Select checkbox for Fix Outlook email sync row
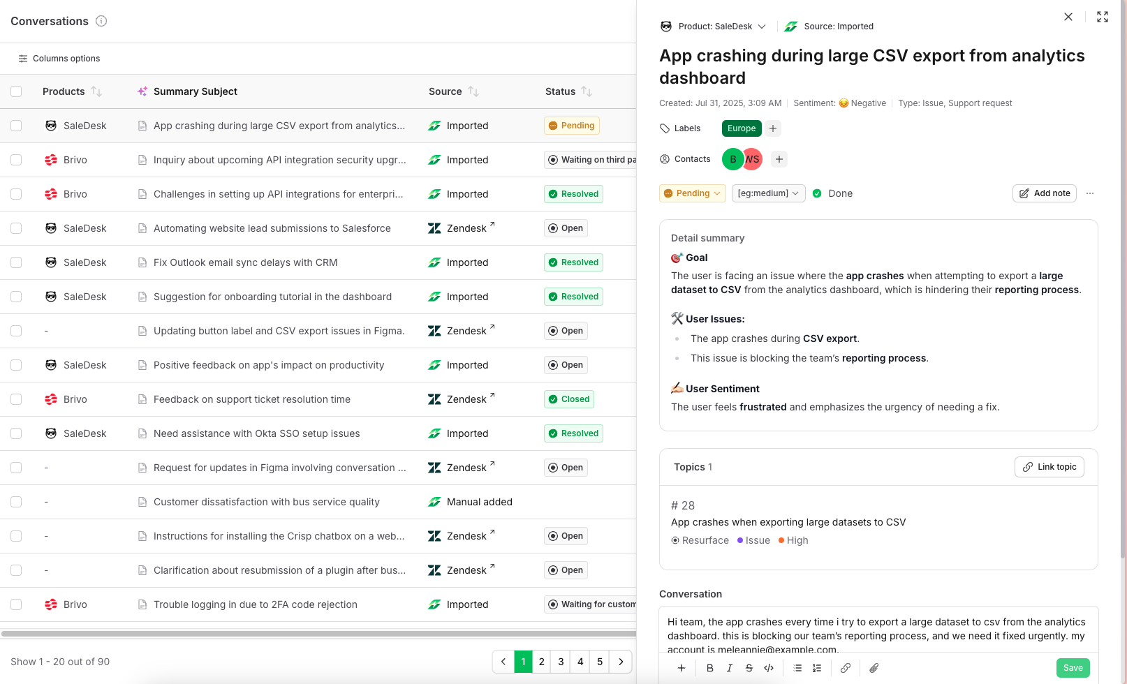Screen dimensions: 1127x684 coord(16,262)
